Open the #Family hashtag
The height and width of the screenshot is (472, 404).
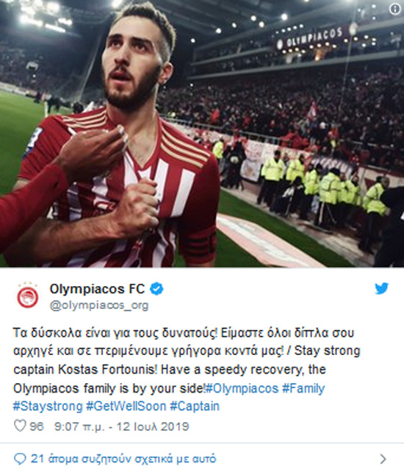(x=303, y=389)
